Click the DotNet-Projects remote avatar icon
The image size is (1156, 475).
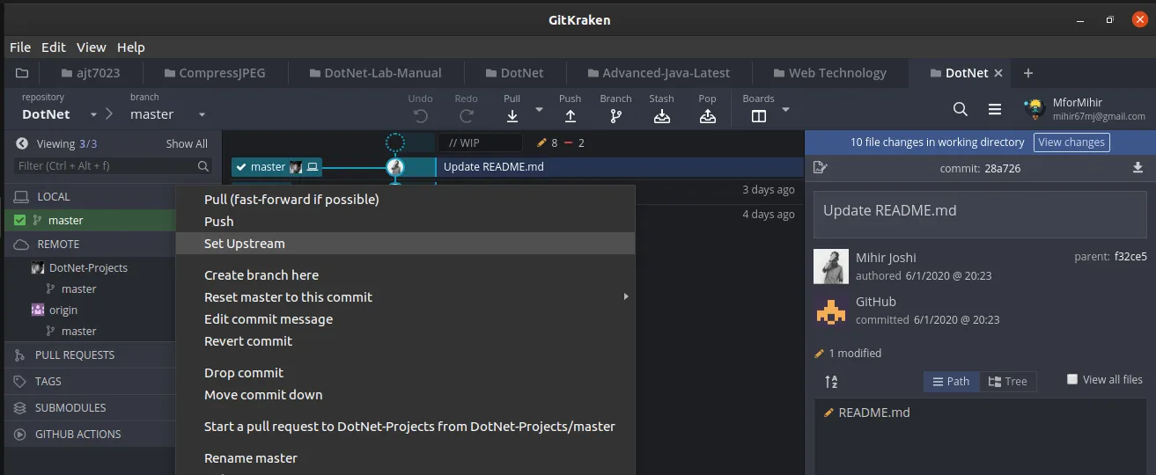pyautogui.click(x=38, y=267)
